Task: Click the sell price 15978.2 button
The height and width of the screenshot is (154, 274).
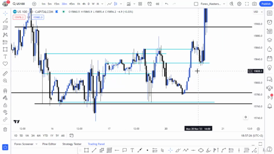Action: click(x=19, y=17)
